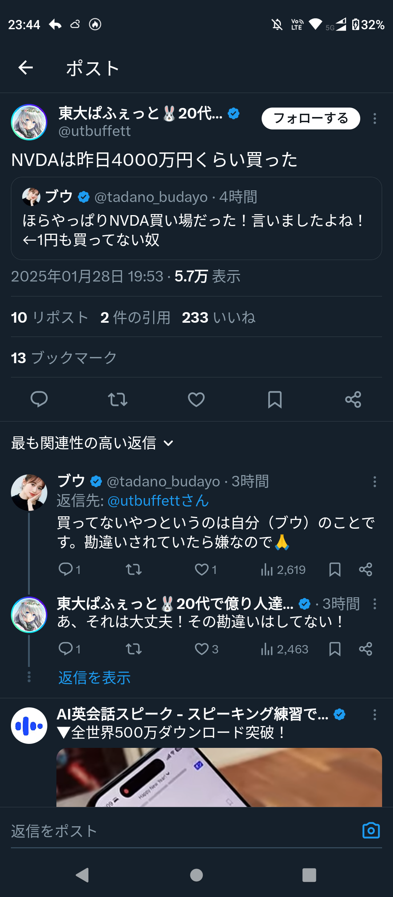Like ブウ's reply with the heart
Screen dimensions: 393x897
(202, 570)
